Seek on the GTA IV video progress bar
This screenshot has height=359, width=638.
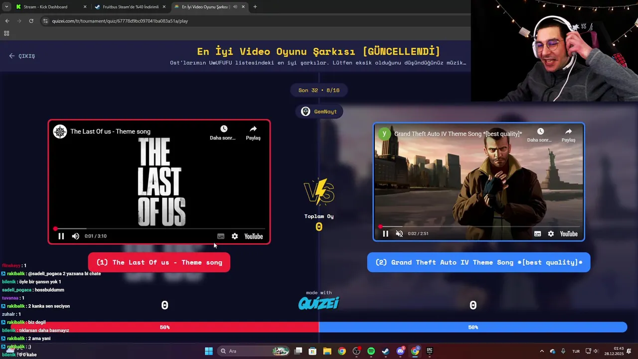[478, 226]
